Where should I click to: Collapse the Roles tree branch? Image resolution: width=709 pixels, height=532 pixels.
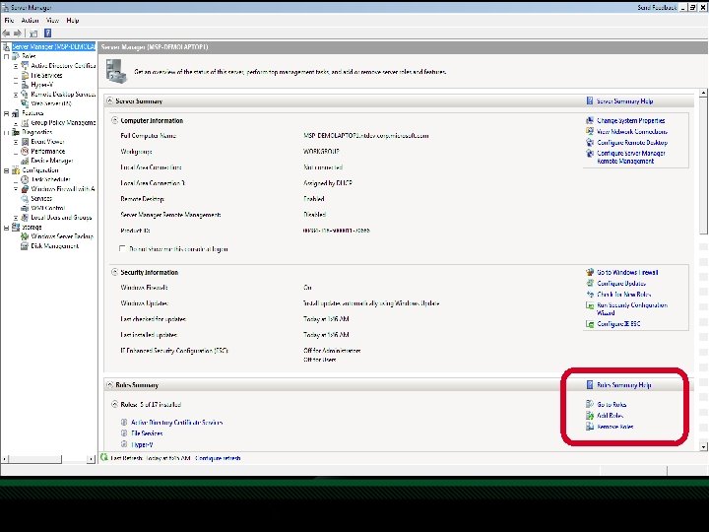[x=6, y=56]
